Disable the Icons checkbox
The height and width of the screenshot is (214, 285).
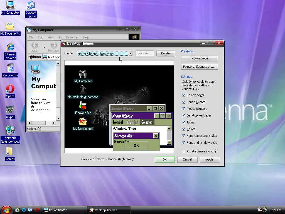pos(184,122)
